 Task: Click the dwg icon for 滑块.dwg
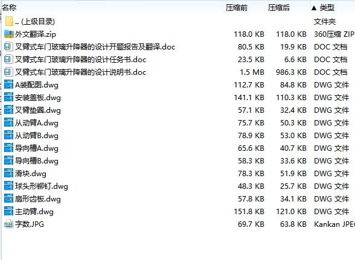(x=8, y=173)
